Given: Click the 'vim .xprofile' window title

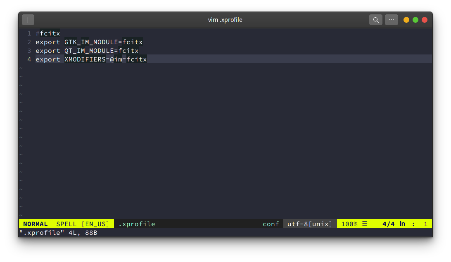Looking at the screenshot, I should [225, 20].
